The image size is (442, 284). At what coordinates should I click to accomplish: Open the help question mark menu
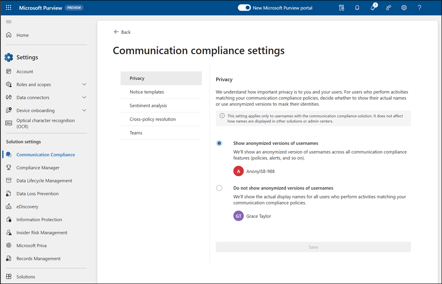[419, 7]
